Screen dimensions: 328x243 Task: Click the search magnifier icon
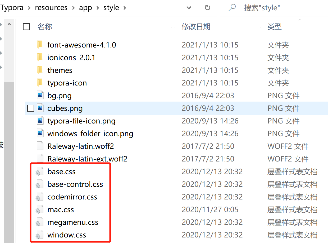click(232, 8)
